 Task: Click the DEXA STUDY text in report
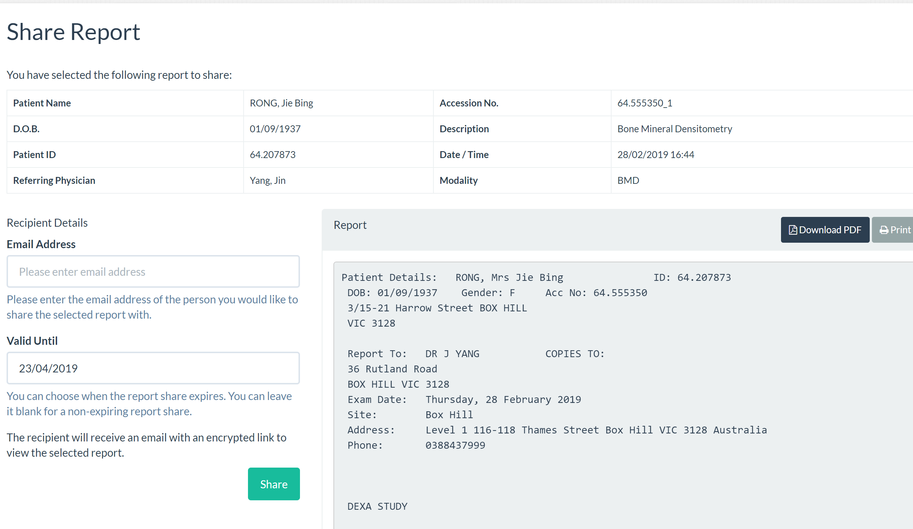click(377, 506)
